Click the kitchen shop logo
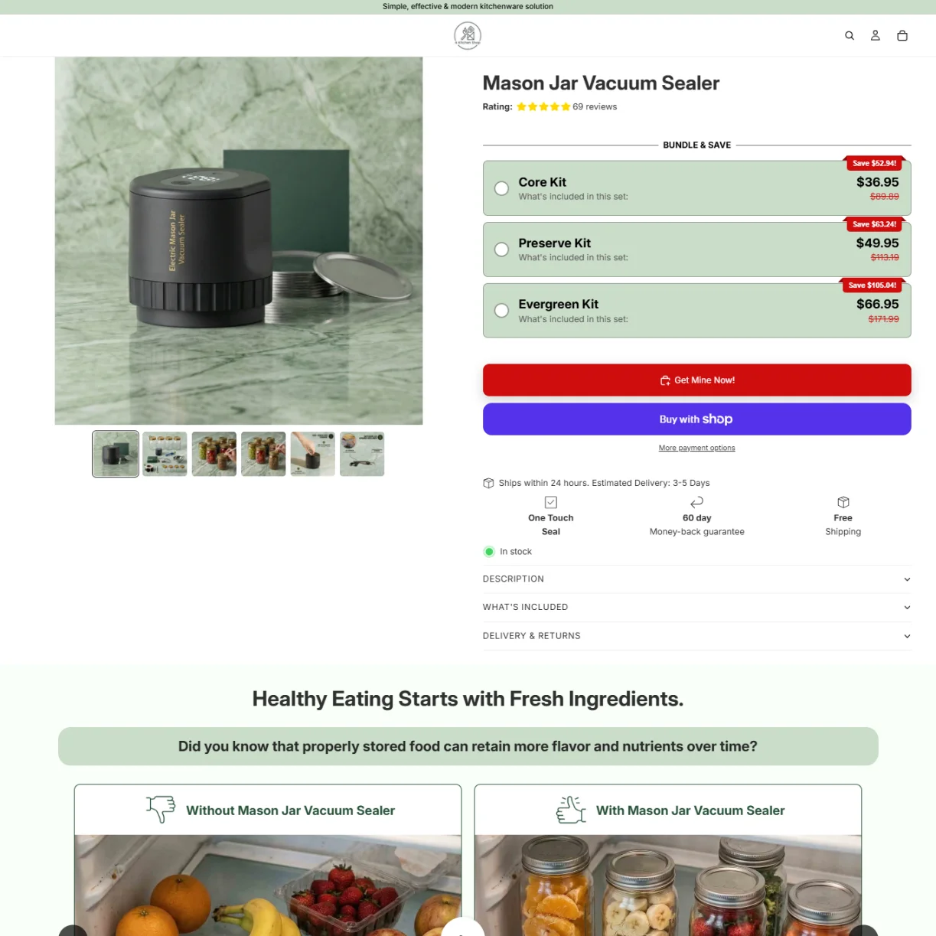936x936 pixels. point(468,35)
